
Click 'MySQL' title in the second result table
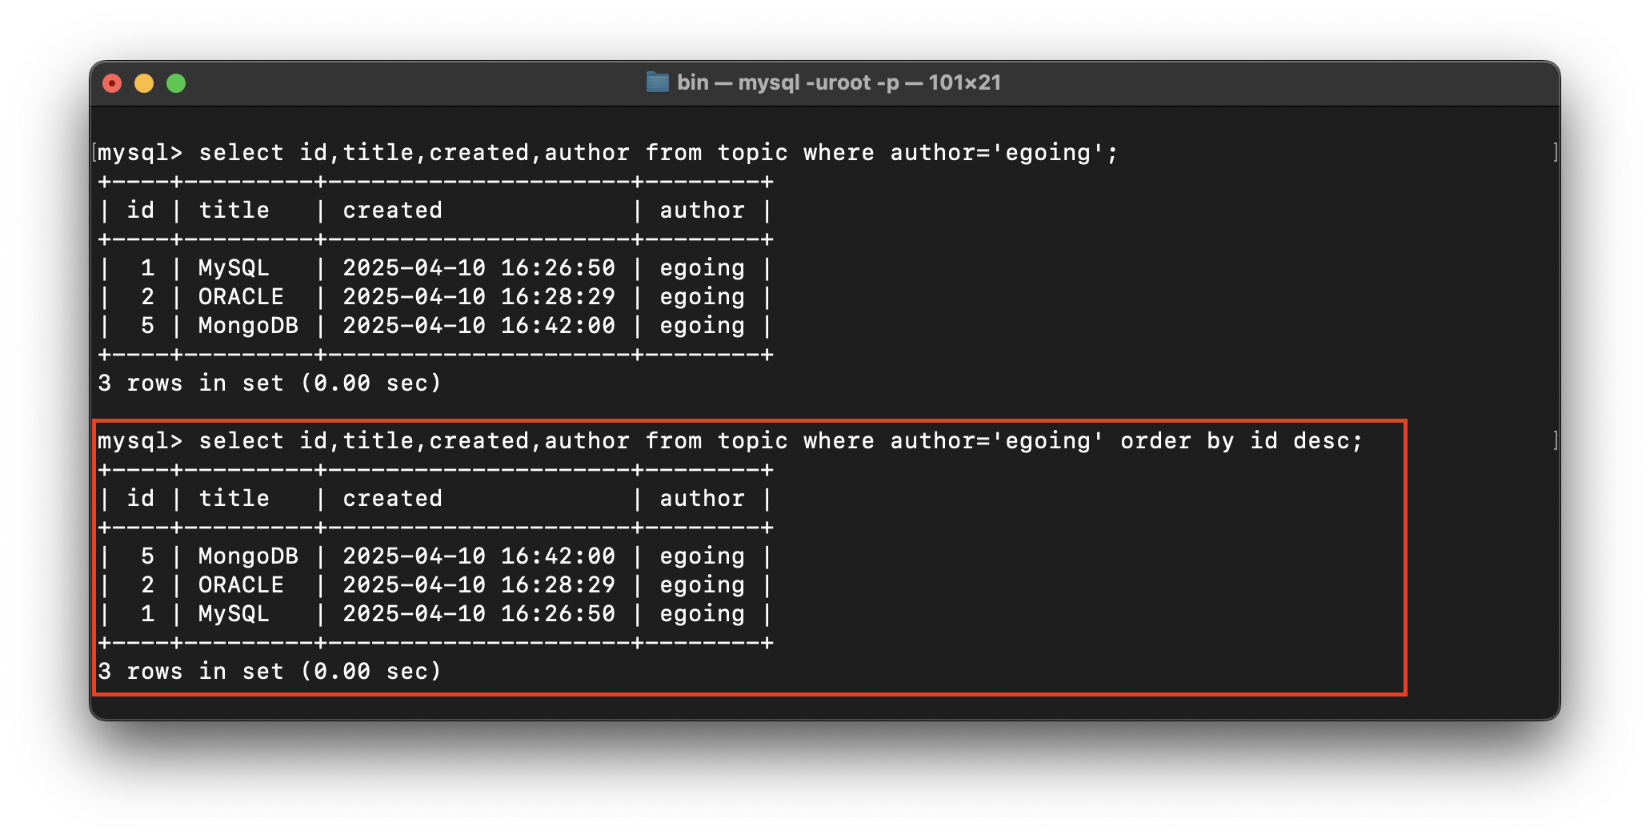pyautogui.click(x=234, y=614)
